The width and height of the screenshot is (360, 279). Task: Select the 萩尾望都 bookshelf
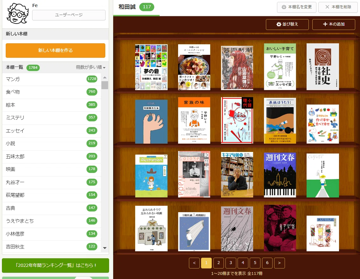[x=52, y=195]
